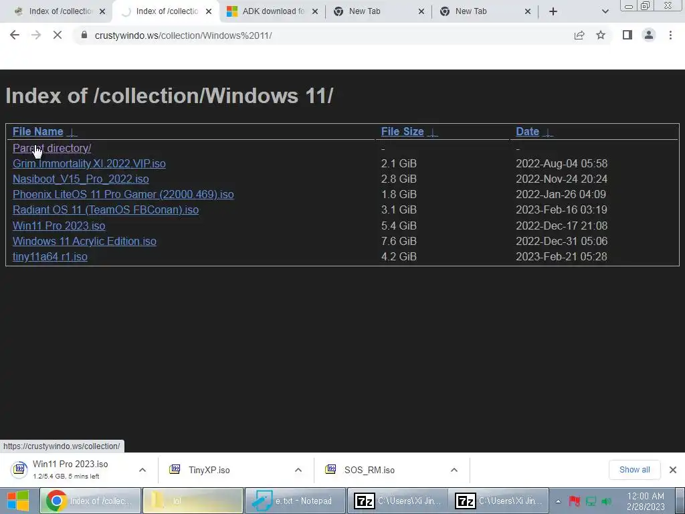Open the Chrome profile avatar
685x514 pixels.
tap(649, 35)
